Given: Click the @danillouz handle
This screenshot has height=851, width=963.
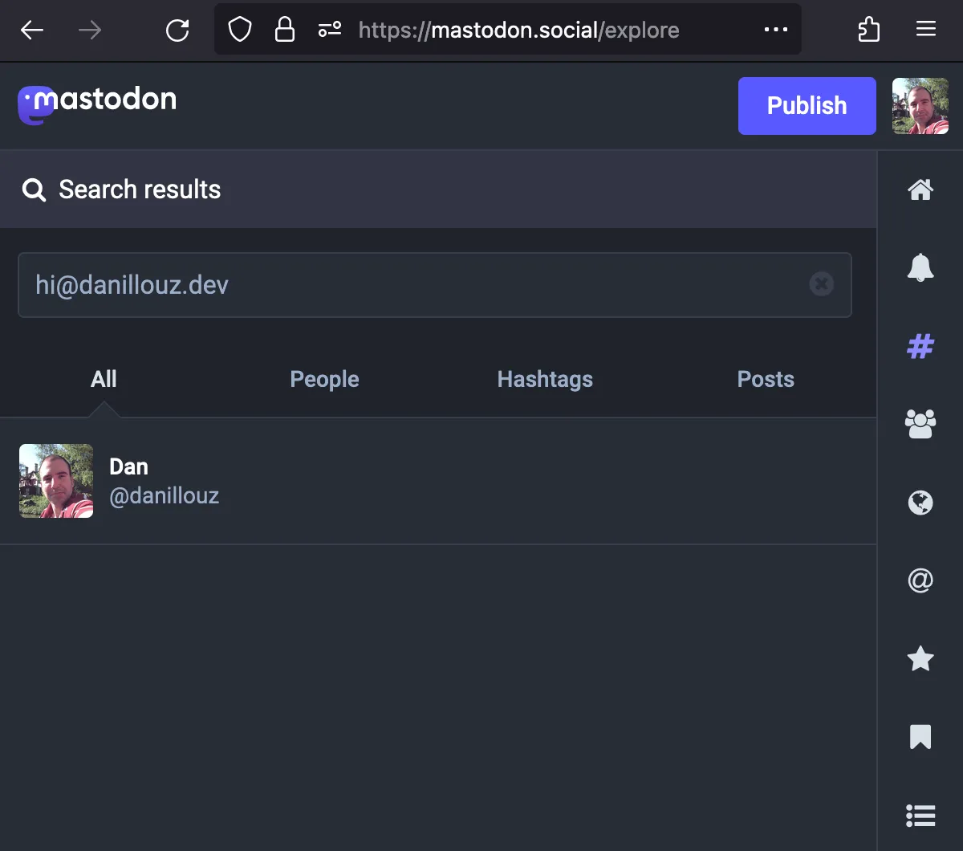Looking at the screenshot, I should [x=164, y=495].
